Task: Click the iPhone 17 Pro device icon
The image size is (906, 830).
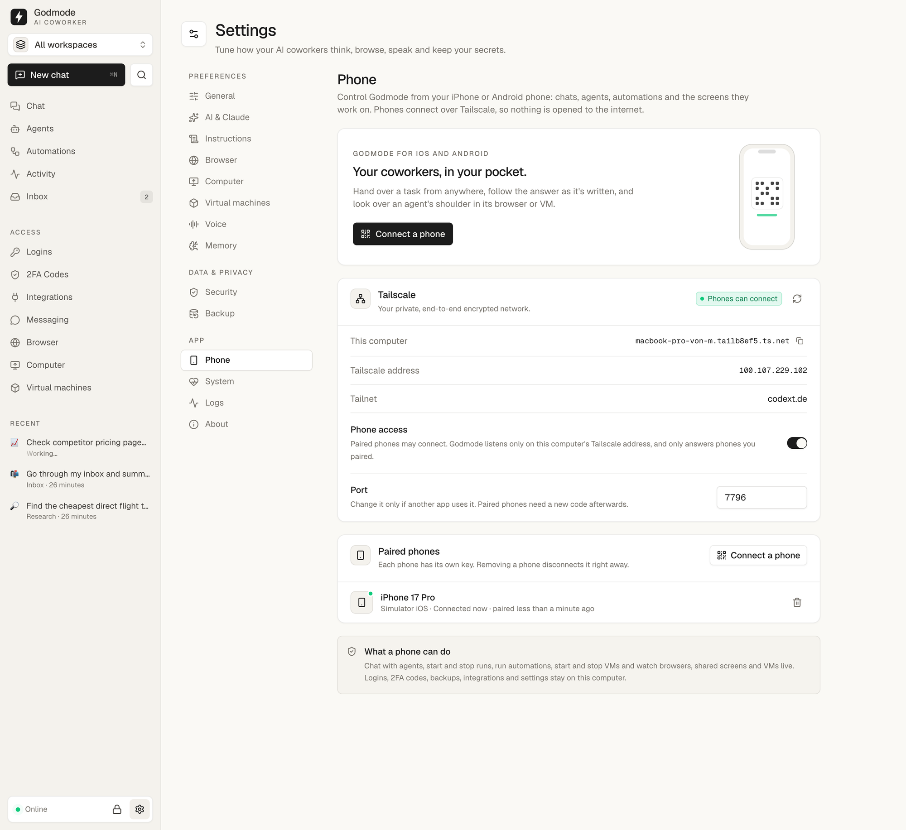Action: click(361, 602)
